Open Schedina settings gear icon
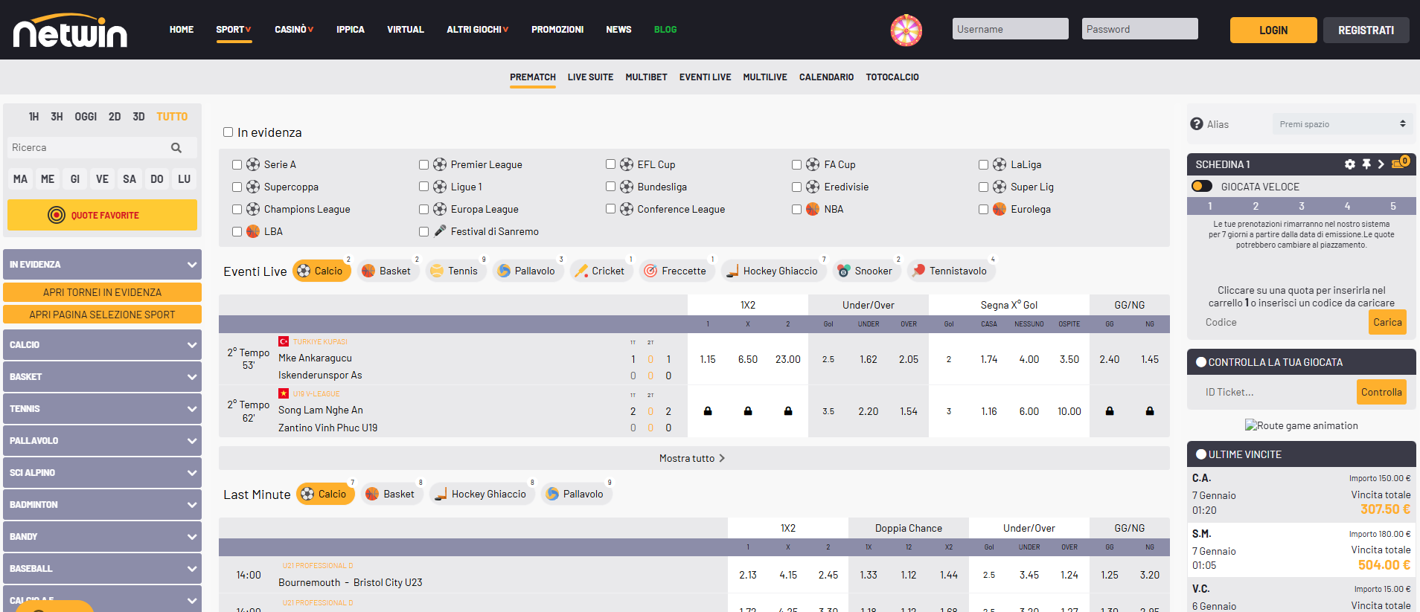 tap(1349, 164)
